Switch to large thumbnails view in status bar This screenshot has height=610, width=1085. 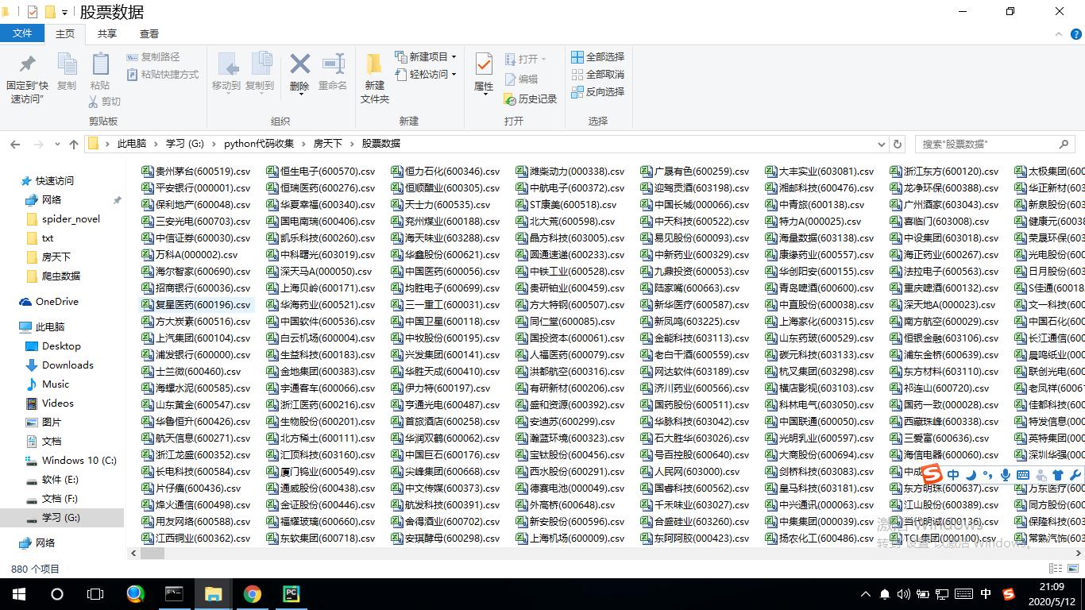pyautogui.click(x=1073, y=569)
